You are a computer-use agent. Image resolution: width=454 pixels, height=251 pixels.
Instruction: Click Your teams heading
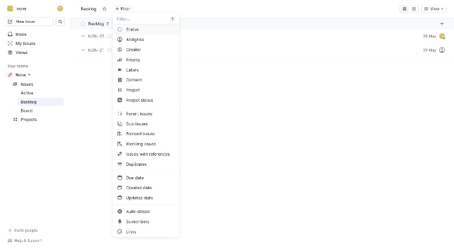pos(18,66)
